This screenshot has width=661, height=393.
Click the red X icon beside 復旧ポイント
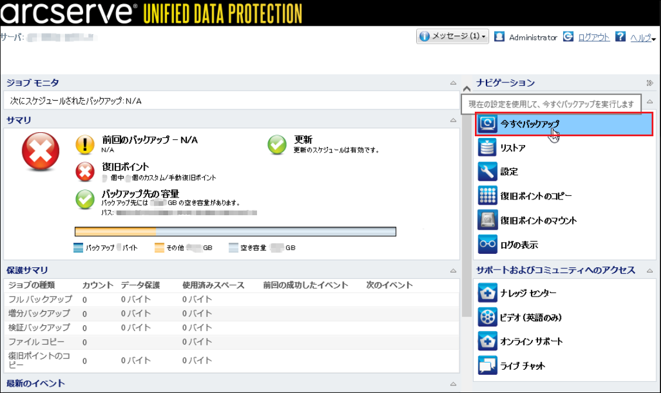[85, 171]
